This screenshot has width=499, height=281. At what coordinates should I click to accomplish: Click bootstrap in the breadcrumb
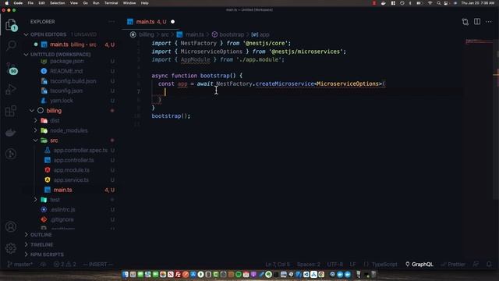[232, 34]
